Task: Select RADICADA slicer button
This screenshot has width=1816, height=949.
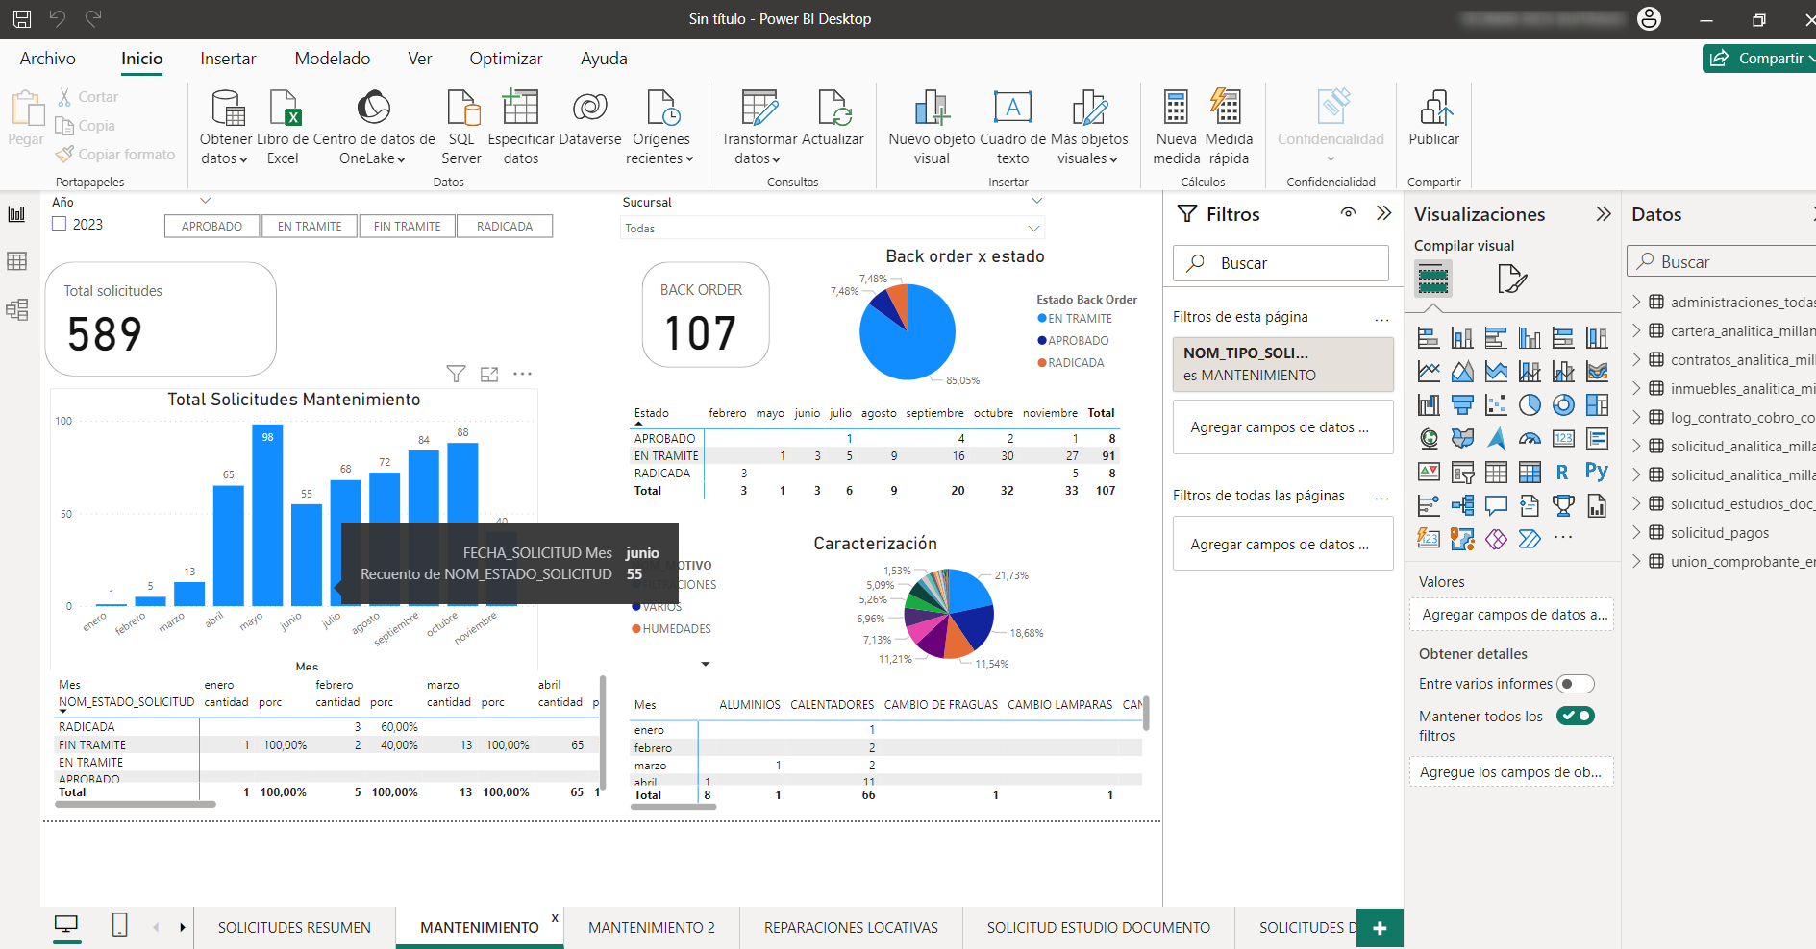Action: [505, 226]
